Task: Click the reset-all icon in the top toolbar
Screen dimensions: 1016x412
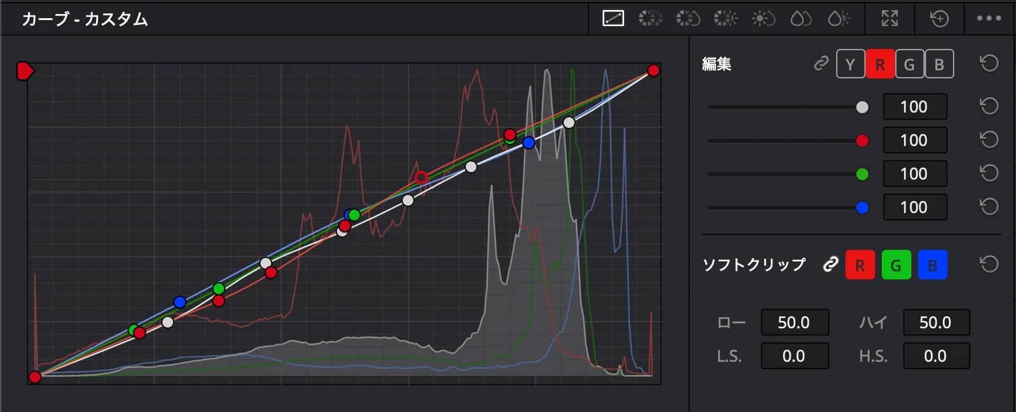Action: click(939, 19)
